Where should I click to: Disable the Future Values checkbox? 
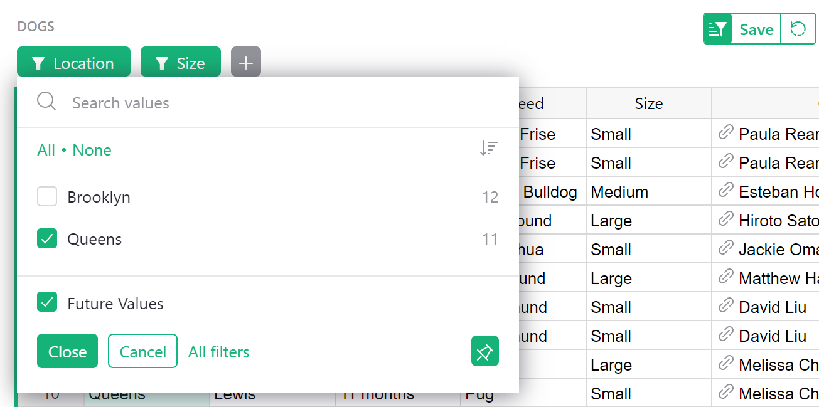pos(47,302)
